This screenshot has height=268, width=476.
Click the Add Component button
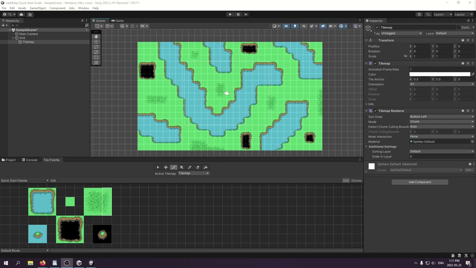tap(420, 182)
